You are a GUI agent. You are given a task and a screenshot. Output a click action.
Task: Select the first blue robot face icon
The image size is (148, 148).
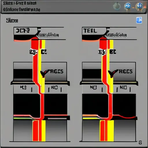pos(128,7)
